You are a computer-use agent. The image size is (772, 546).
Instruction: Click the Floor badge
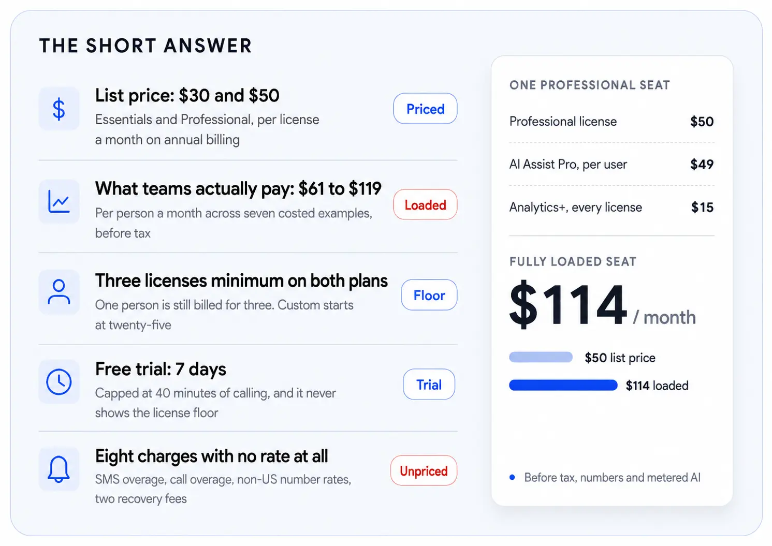429,295
